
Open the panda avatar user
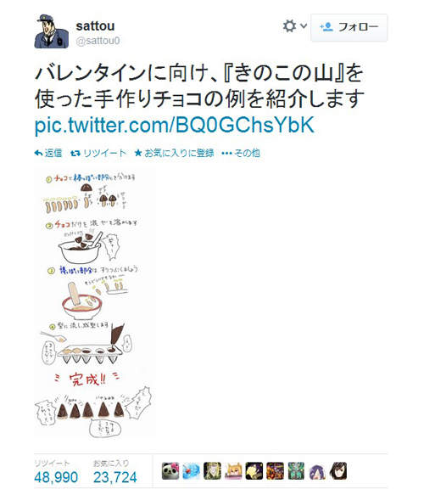(170, 471)
